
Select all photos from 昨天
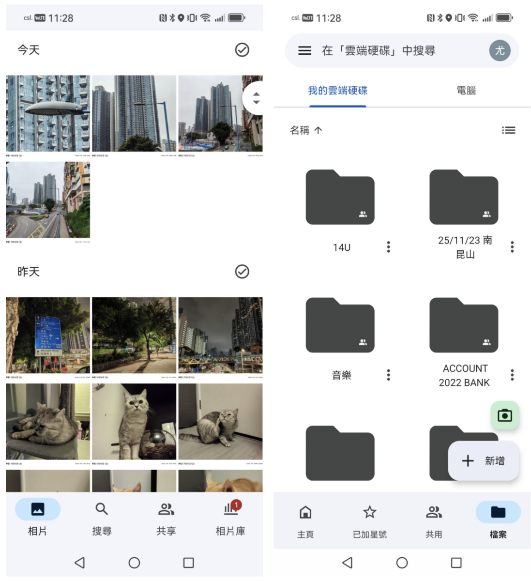[242, 272]
